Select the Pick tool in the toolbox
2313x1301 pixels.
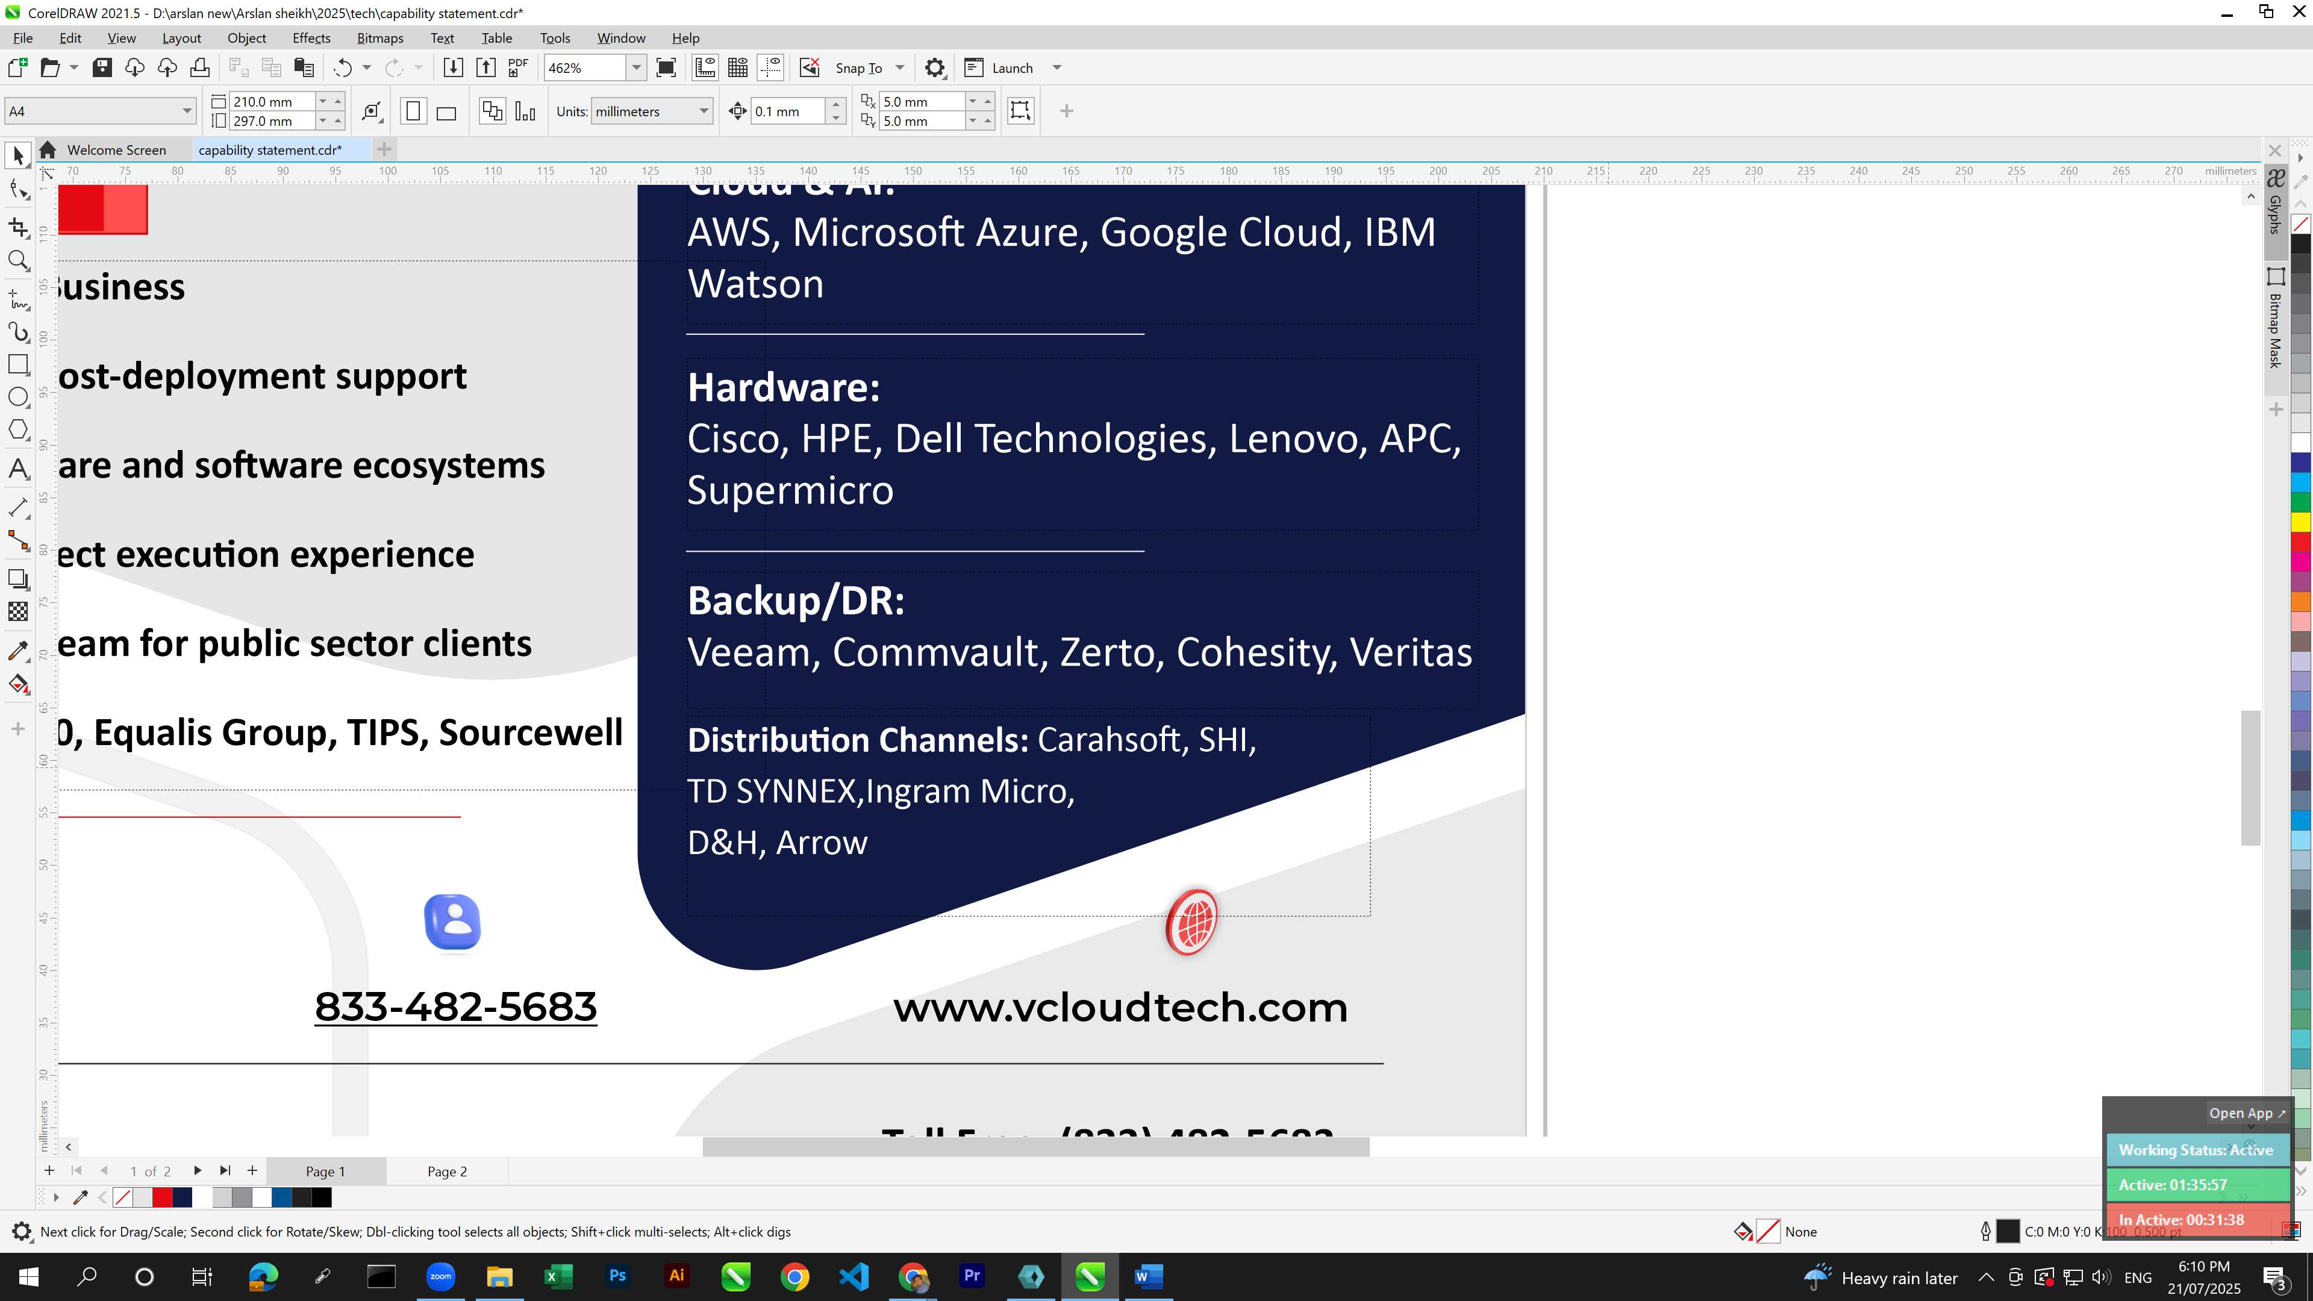[18, 156]
